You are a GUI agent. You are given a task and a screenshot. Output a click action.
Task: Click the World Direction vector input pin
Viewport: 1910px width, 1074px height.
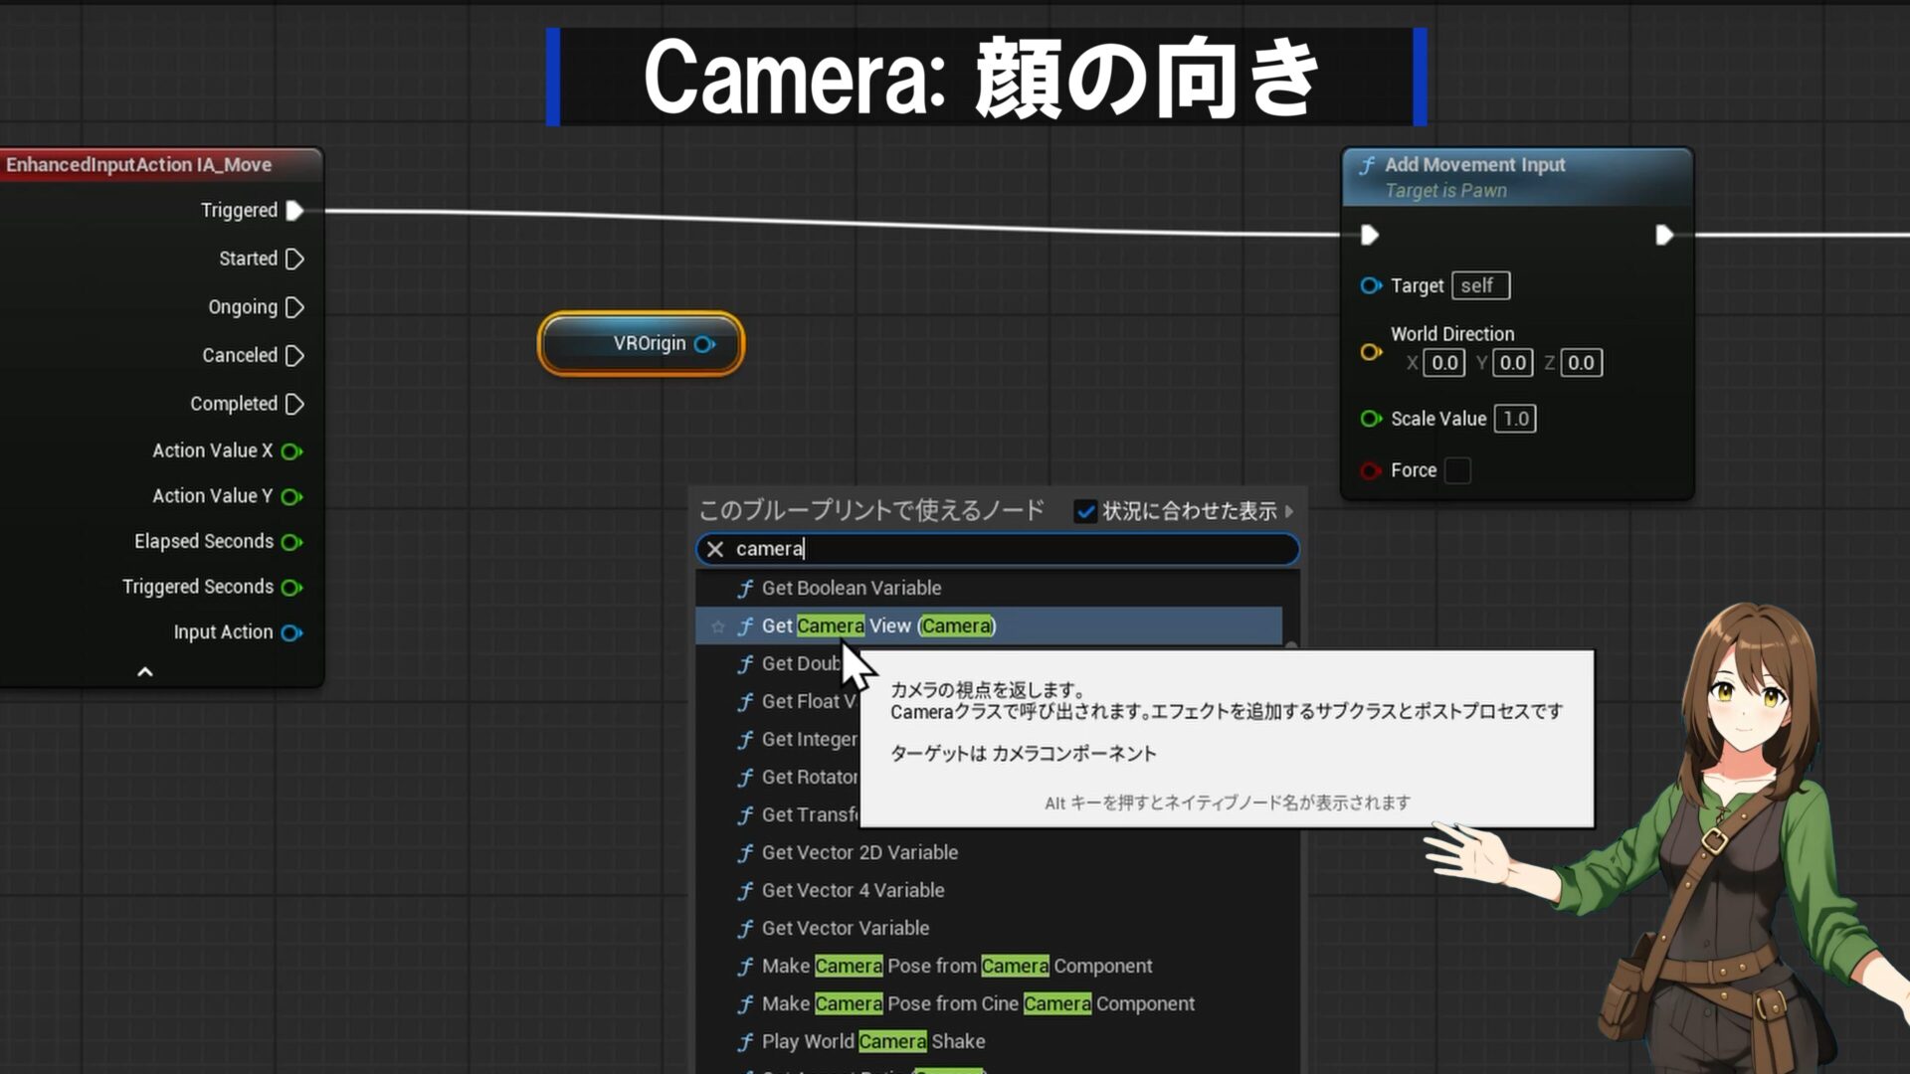(1371, 352)
